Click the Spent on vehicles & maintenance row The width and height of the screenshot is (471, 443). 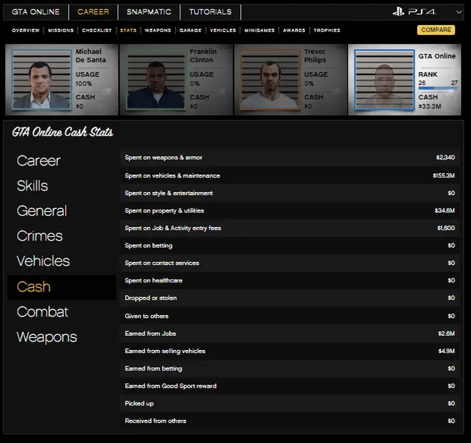tap(290, 176)
